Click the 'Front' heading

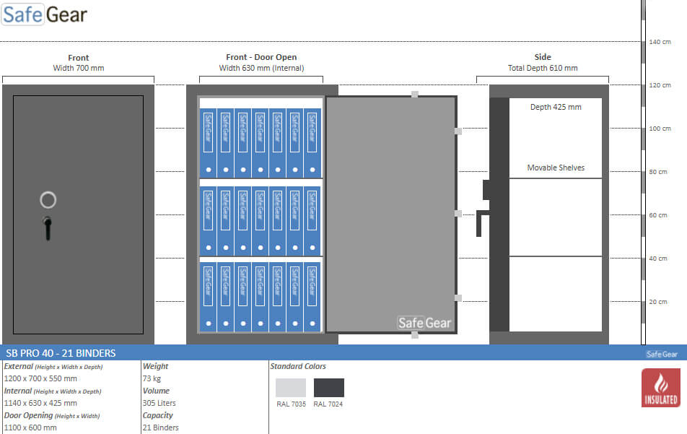[79, 58]
